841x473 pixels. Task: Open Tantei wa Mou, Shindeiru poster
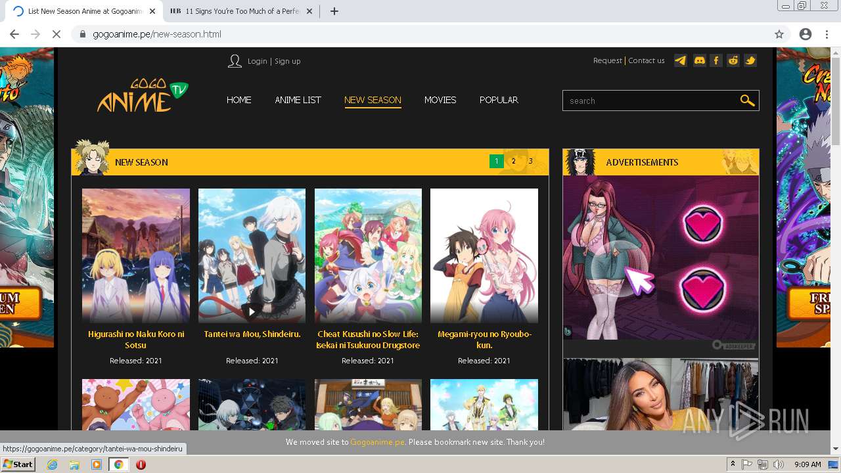click(252, 256)
